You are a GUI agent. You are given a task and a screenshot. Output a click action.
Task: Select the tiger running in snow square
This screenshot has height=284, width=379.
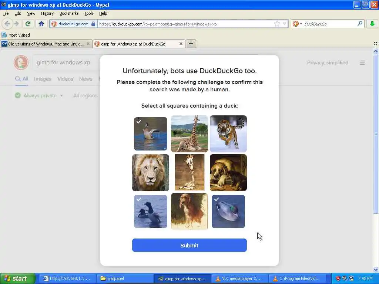pos(228,134)
